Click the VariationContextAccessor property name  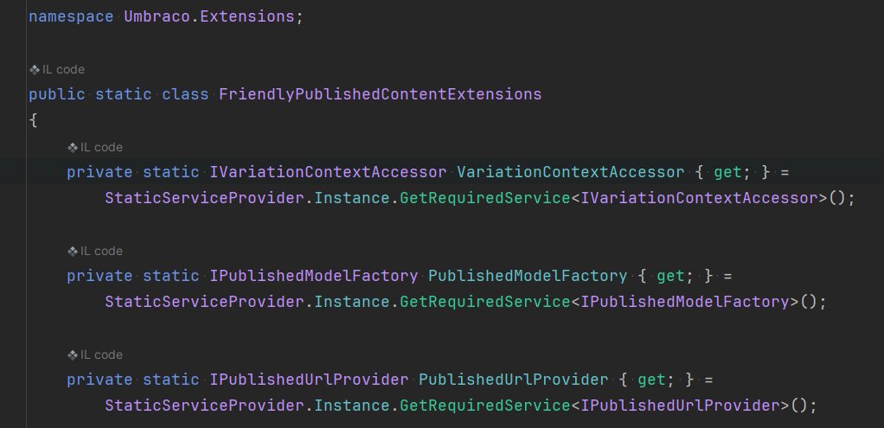click(x=571, y=172)
